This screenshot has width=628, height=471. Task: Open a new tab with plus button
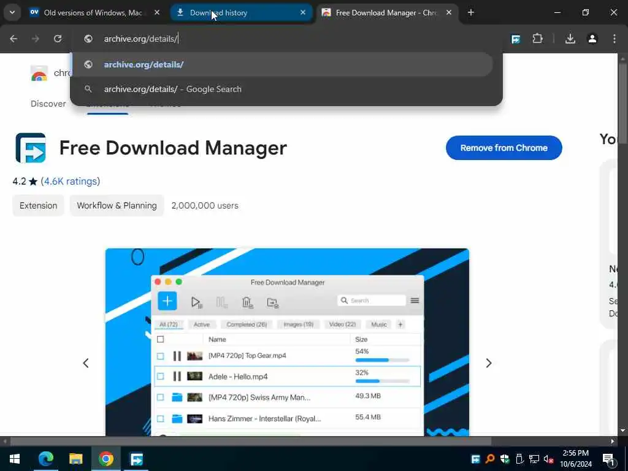(x=470, y=12)
